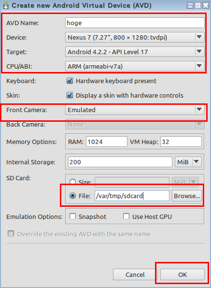Image resolution: width=211 pixels, height=288 pixels.
Task: Click the Cancel button
Action: tap(135, 274)
